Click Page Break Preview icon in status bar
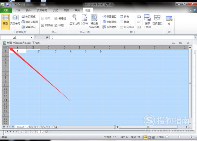197x141 pixels. point(153,137)
